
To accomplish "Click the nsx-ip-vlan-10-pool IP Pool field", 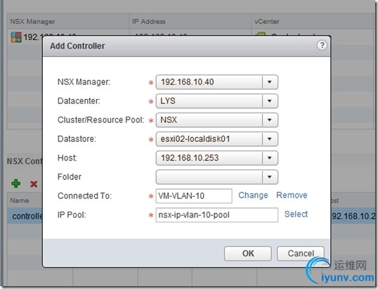I will (216, 215).
